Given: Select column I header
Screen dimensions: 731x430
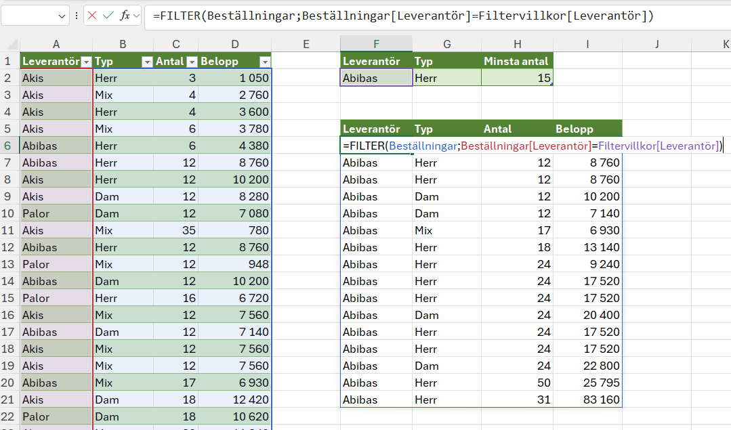Looking at the screenshot, I should (x=587, y=44).
